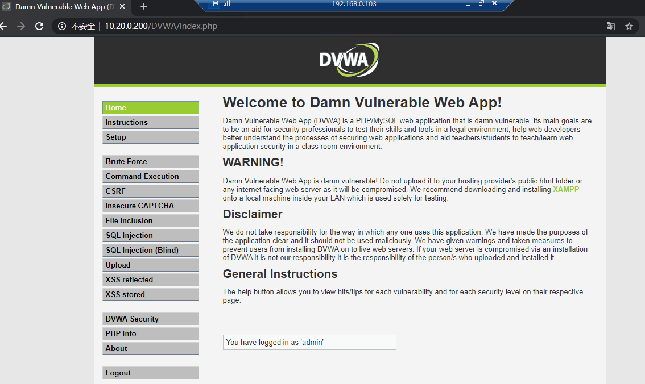Go to File Inclusion page
Image resolution: width=645 pixels, height=384 pixels.
click(151, 220)
